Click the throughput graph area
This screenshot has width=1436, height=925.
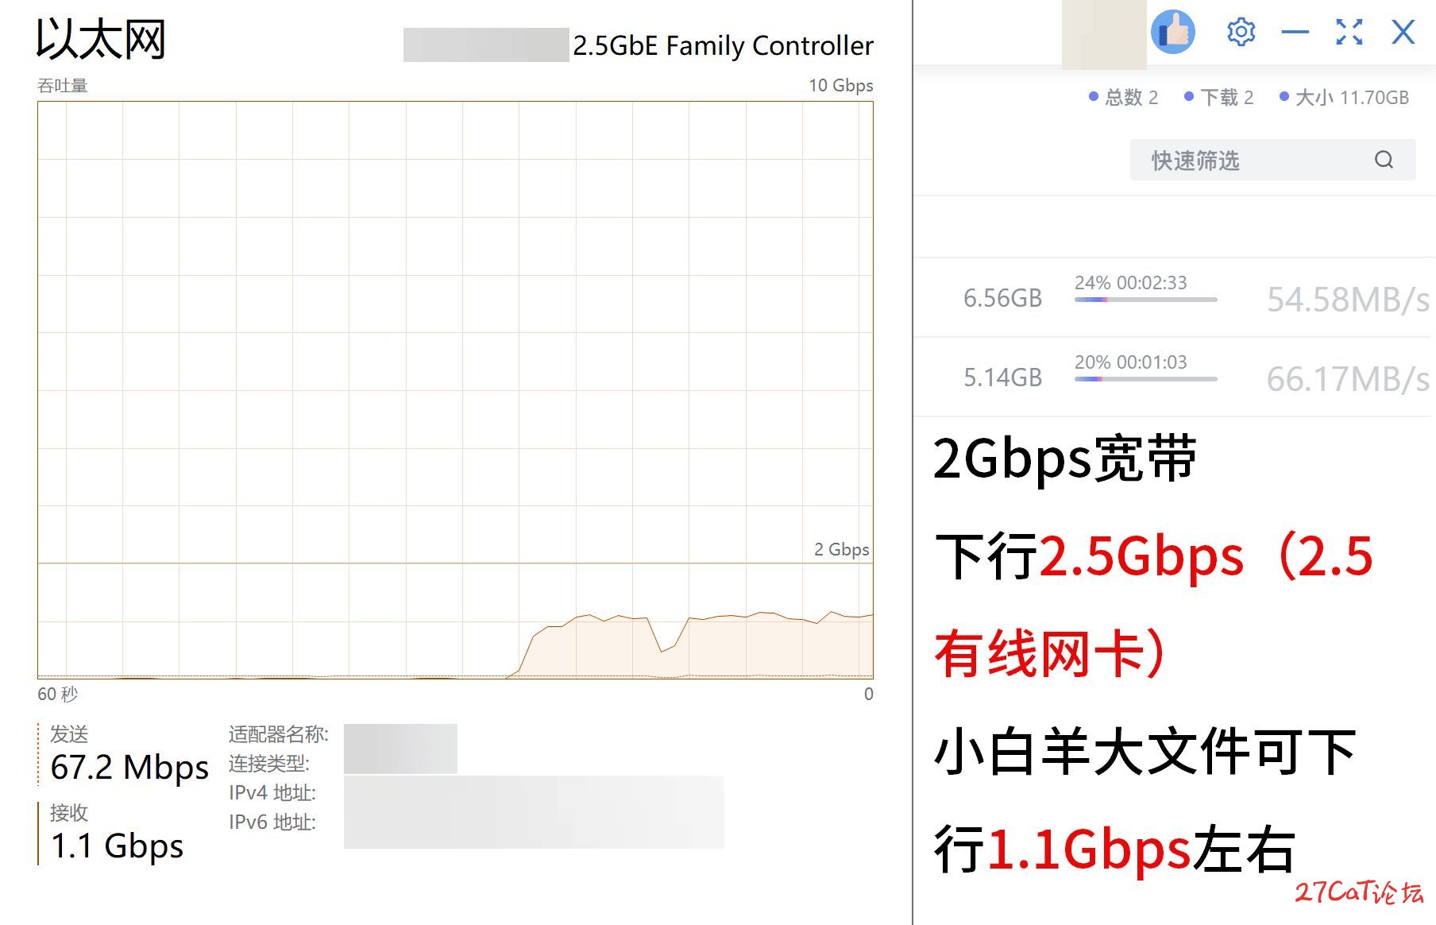pyautogui.click(x=455, y=389)
